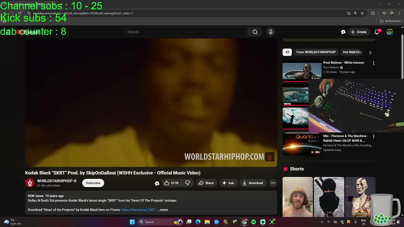Image resolution: width=404 pixels, height=227 pixels.
Task: Show next filter chips with right arrow
Action: 370,52
